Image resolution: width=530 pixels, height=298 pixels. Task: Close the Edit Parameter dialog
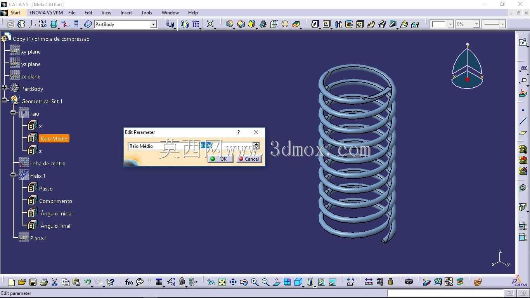(256, 132)
